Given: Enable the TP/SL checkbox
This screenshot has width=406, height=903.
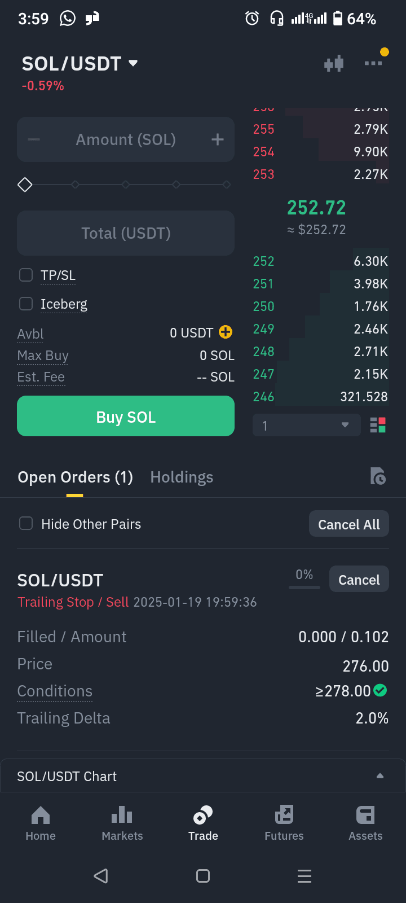Looking at the screenshot, I should [x=26, y=275].
